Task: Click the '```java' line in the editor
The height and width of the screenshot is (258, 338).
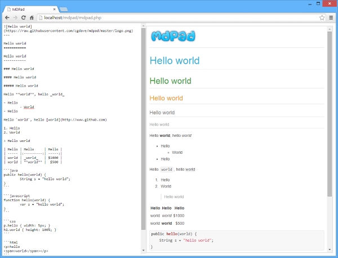Action: (x=11, y=171)
